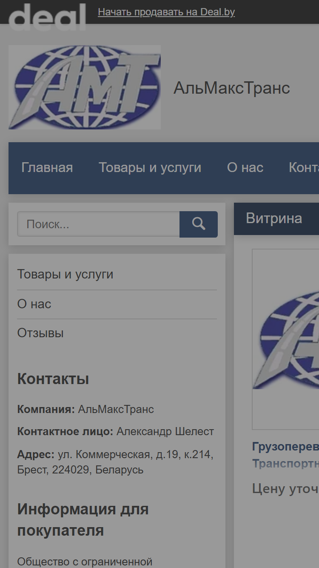Open АльМаксТранс company title link
Image resolution: width=319 pixels, height=568 pixels.
pos(232,88)
